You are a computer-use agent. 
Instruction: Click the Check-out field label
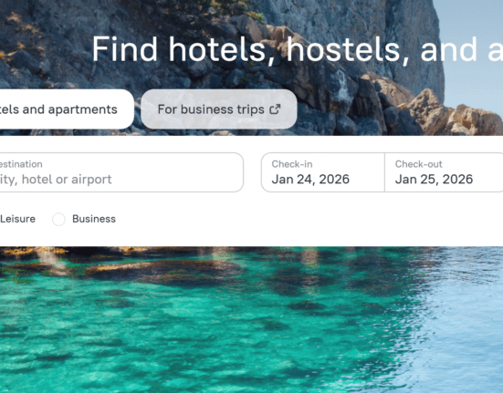(419, 164)
